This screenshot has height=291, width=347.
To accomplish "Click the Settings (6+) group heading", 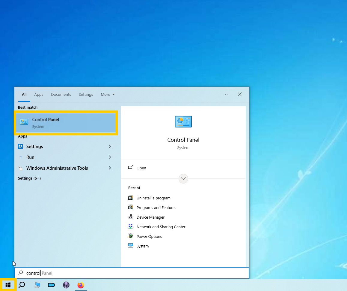I will [29, 178].
